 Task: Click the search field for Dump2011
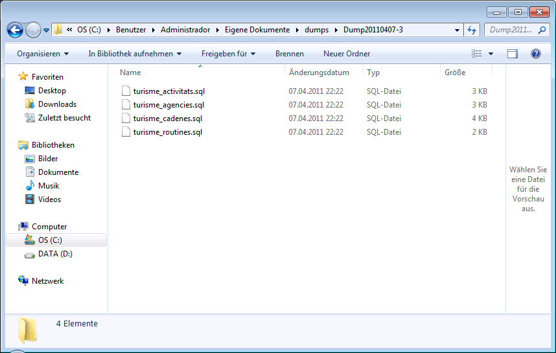click(x=512, y=30)
